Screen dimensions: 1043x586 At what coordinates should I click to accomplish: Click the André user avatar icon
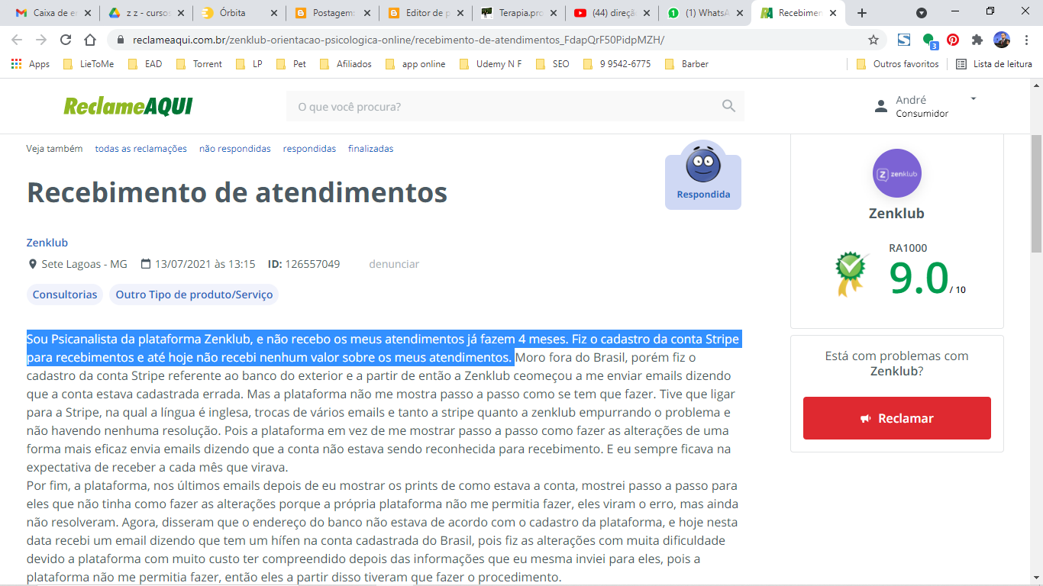point(882,106)
